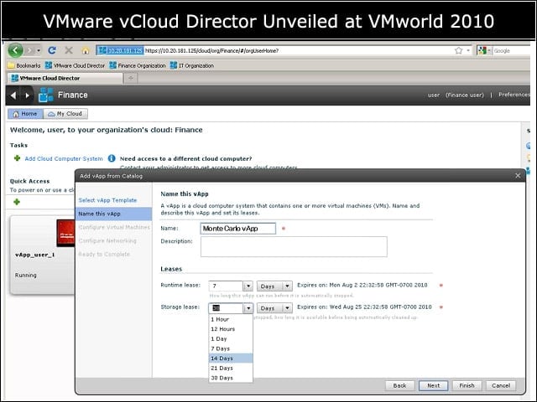The height and width of the screenshot is (402, 537).
Task: Click the browser stop loading X icon
Action: (x=69, y=50)
